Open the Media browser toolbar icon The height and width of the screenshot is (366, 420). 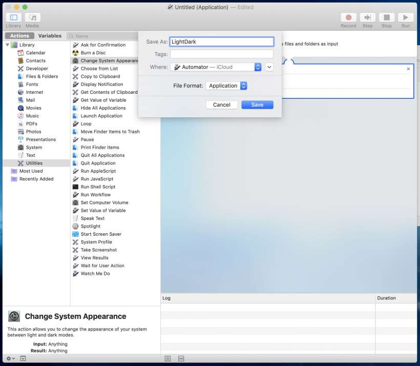[x=33, y=18]
